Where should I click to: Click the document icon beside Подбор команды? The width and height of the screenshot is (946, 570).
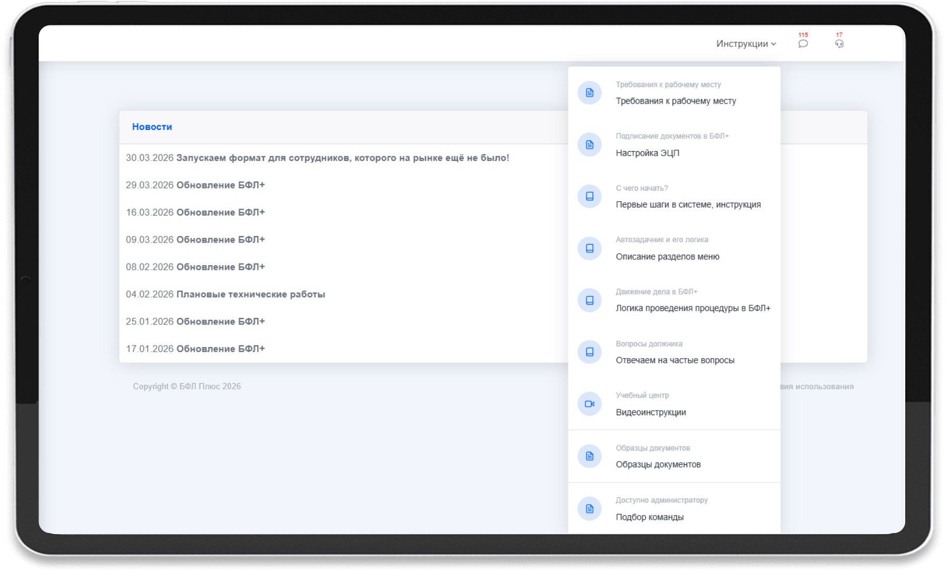[590, 509]
